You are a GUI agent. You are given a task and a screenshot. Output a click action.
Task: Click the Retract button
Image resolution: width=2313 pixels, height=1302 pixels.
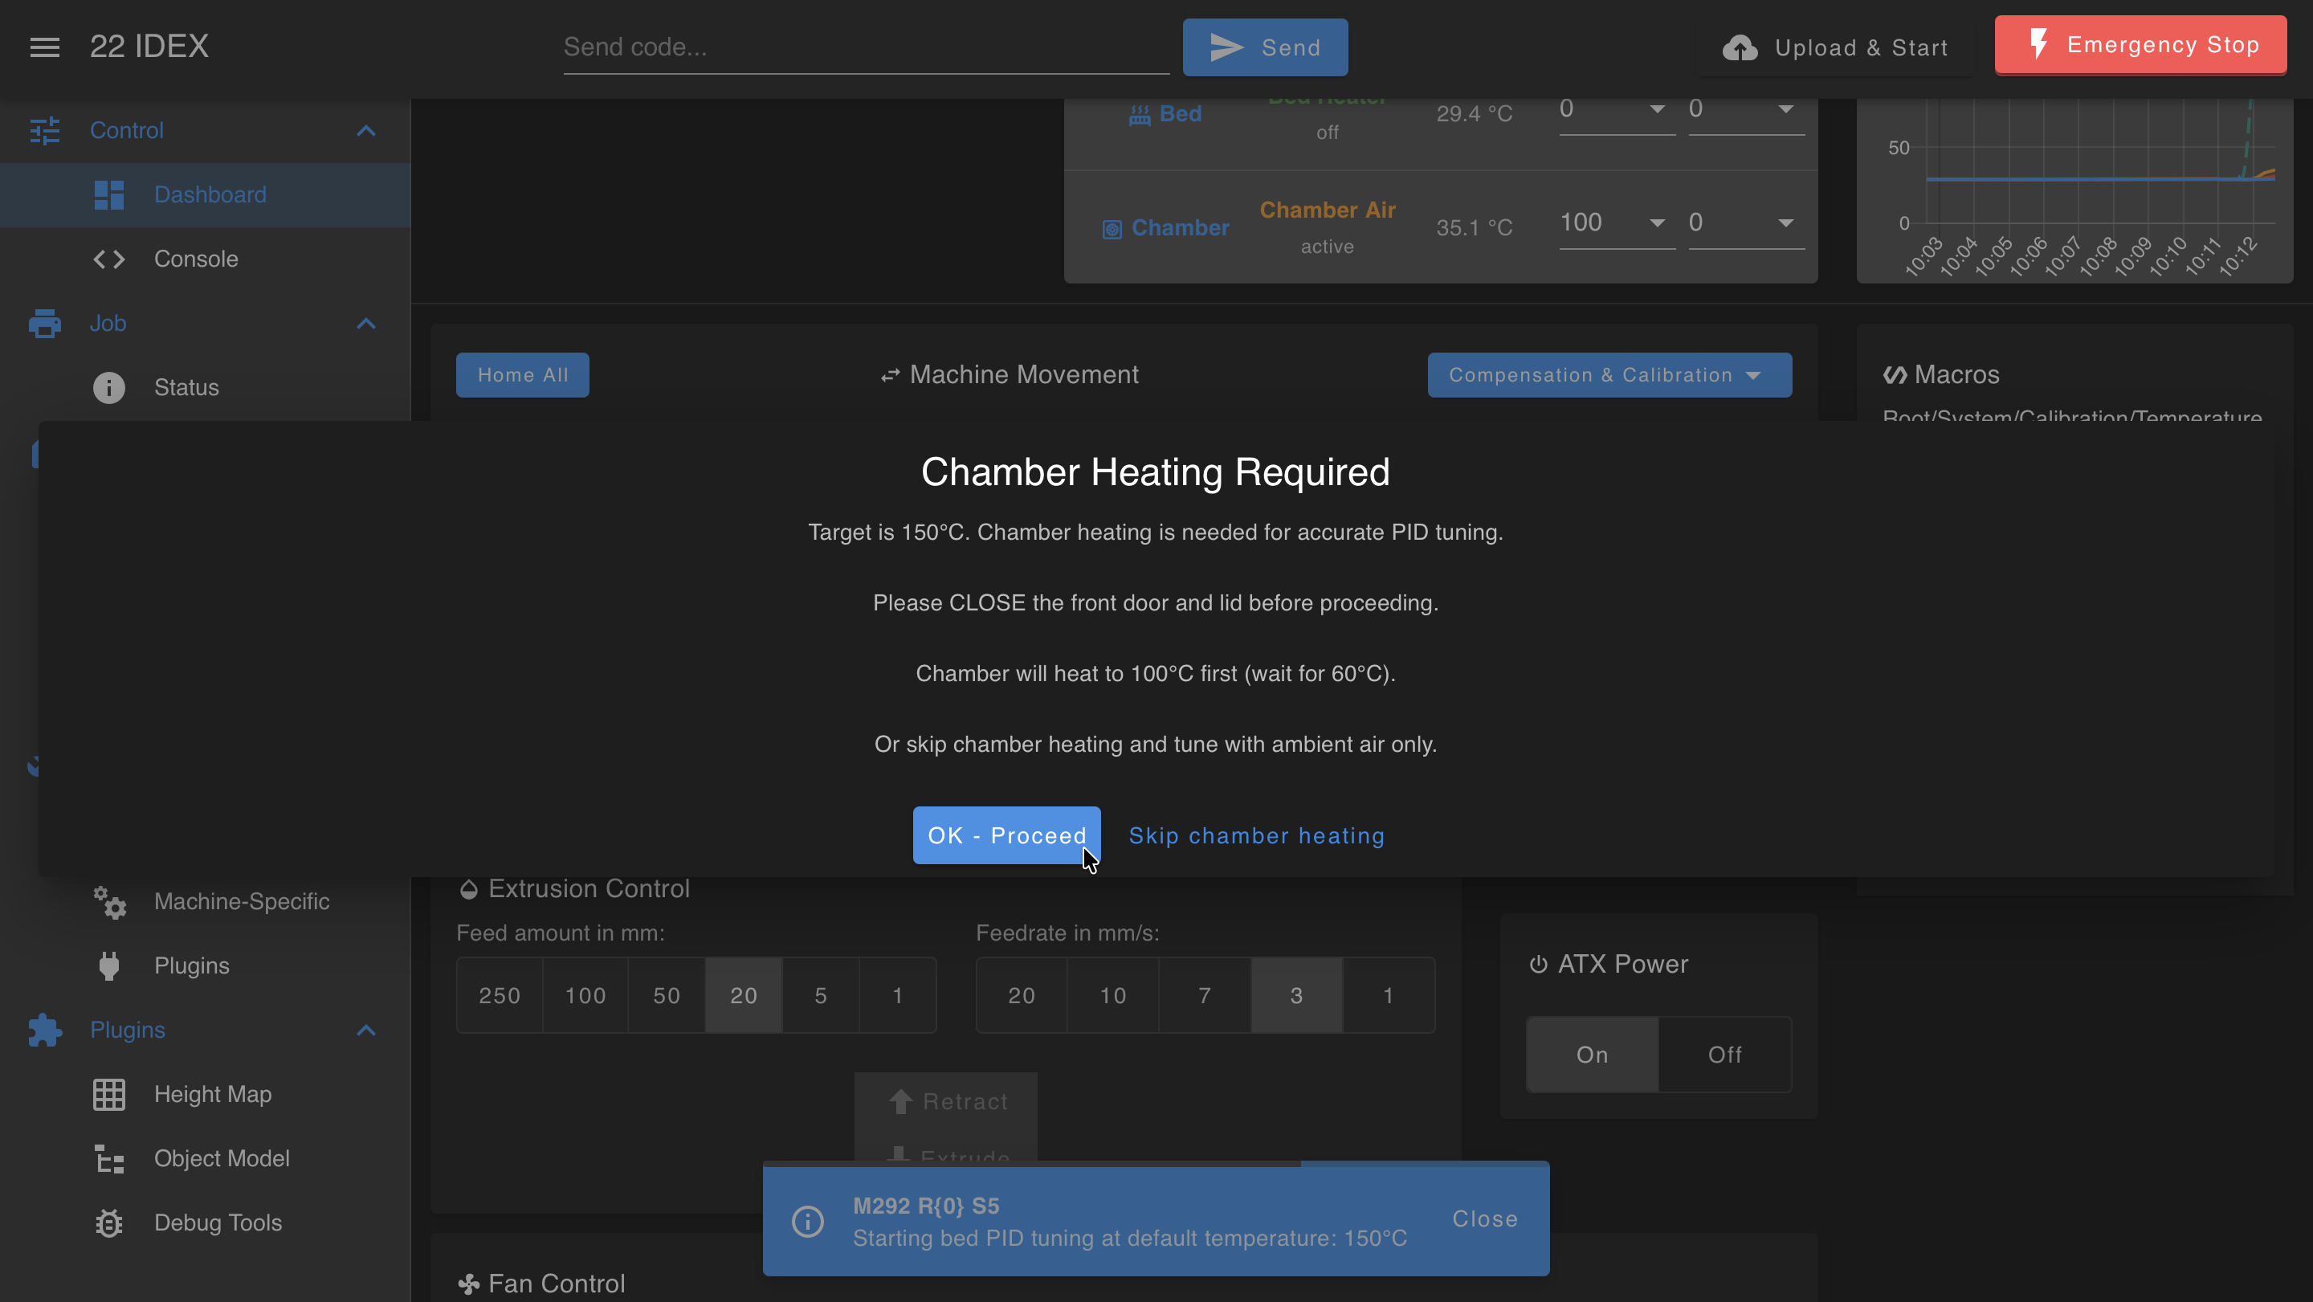(945, 1102)
